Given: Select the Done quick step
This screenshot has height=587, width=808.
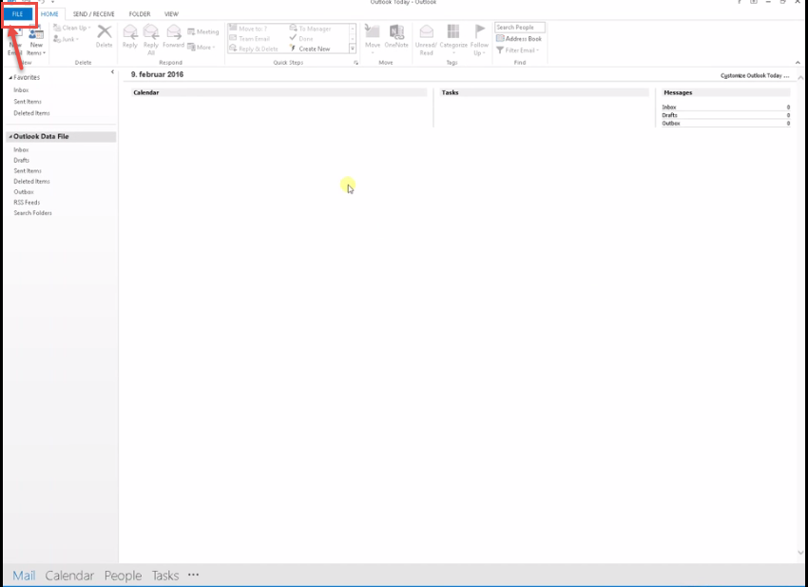Looking at the screenshot, I should tap(301, 39).
